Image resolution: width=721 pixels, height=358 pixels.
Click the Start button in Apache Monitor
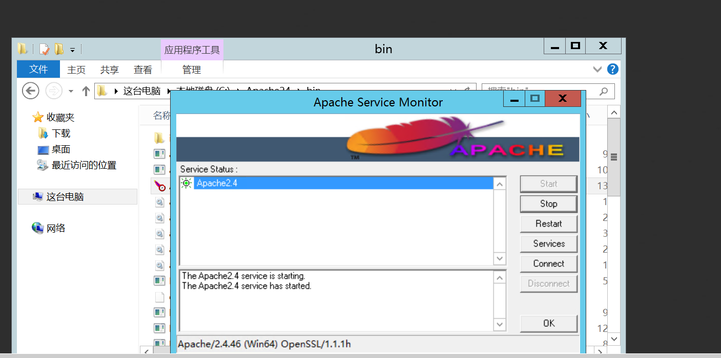[x=548, y=184]
